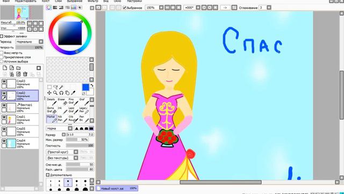Select the rectangular selection tool
Screen dimensions: 344x194
(x=49, y=87)
